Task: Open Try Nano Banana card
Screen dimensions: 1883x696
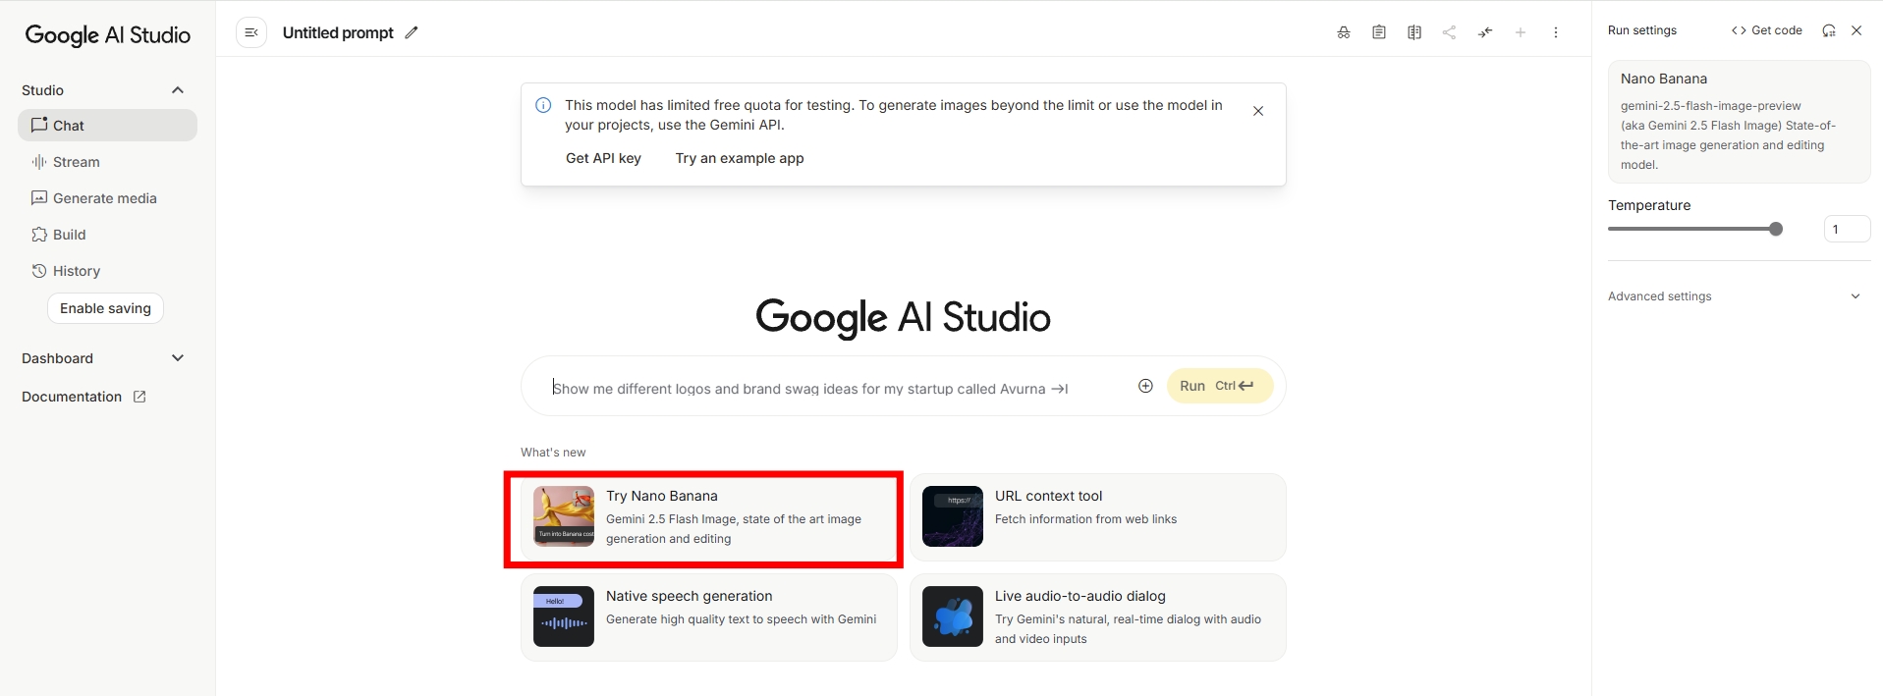Action: 708,517
